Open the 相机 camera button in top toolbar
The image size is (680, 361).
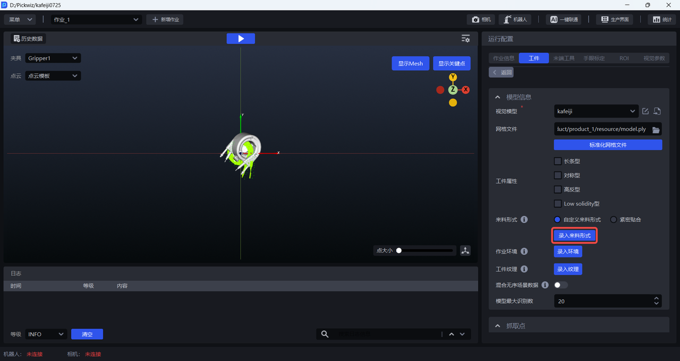481,20
